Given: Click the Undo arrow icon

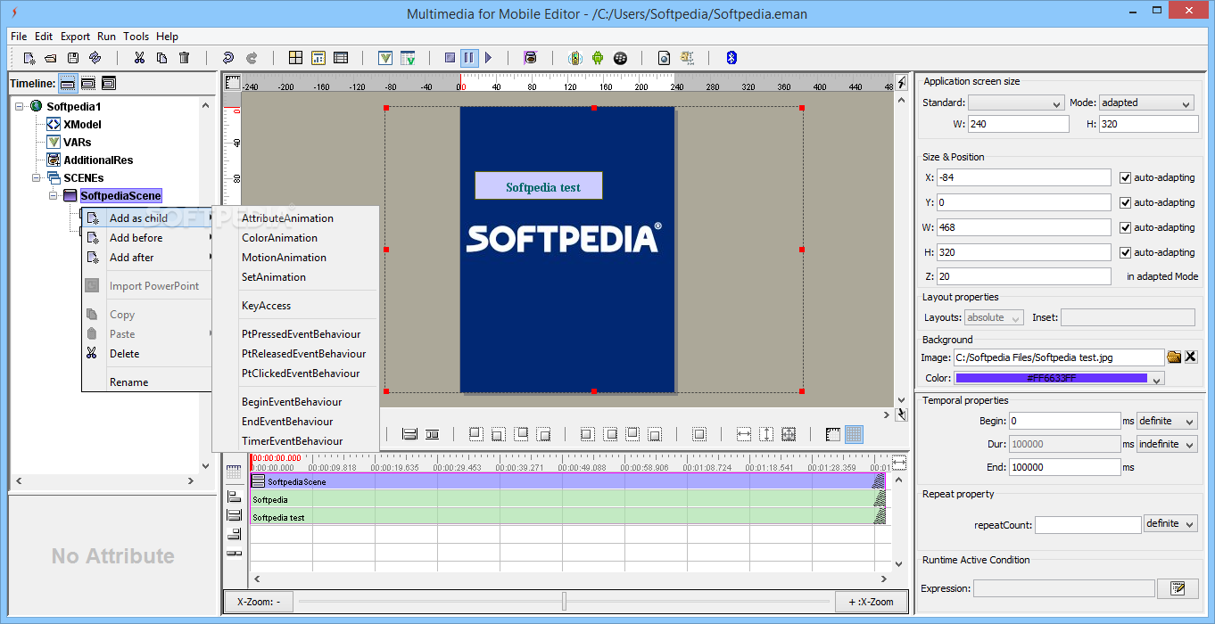Looking at the screenshot, I should 228,58.
